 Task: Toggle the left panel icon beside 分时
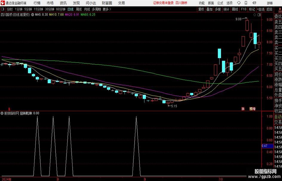[3, 9]
